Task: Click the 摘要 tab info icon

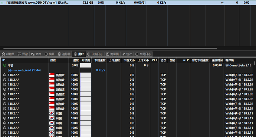Action: pyautogui.click(x=46, y=54)
